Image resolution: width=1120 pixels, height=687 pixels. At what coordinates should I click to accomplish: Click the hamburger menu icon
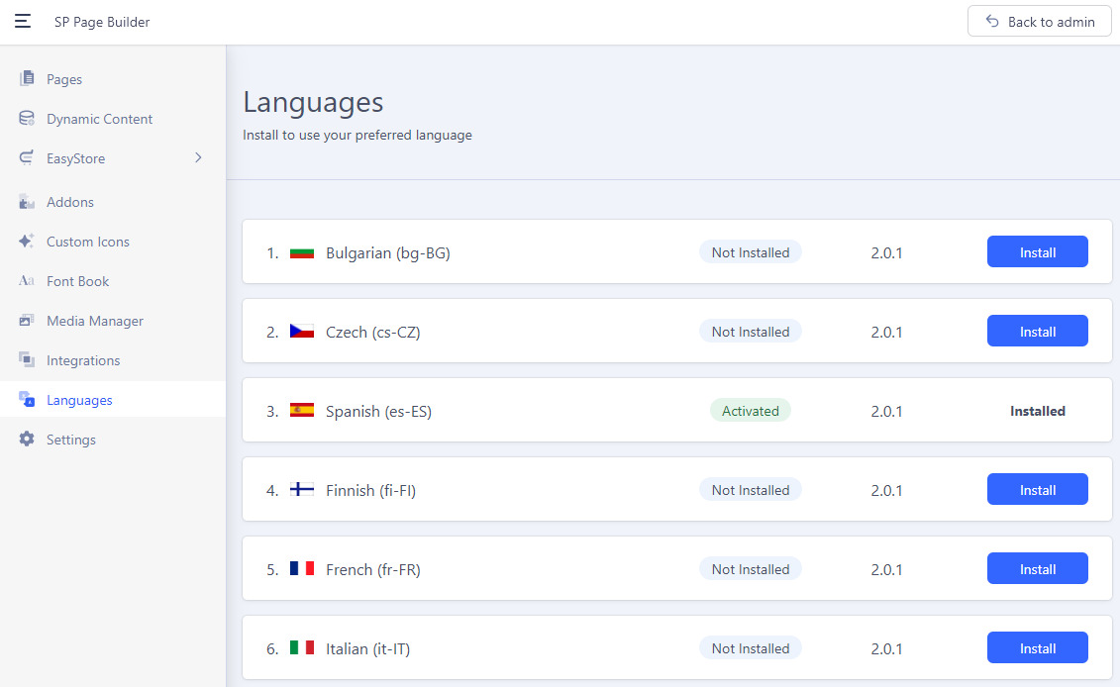pos(23,21)
